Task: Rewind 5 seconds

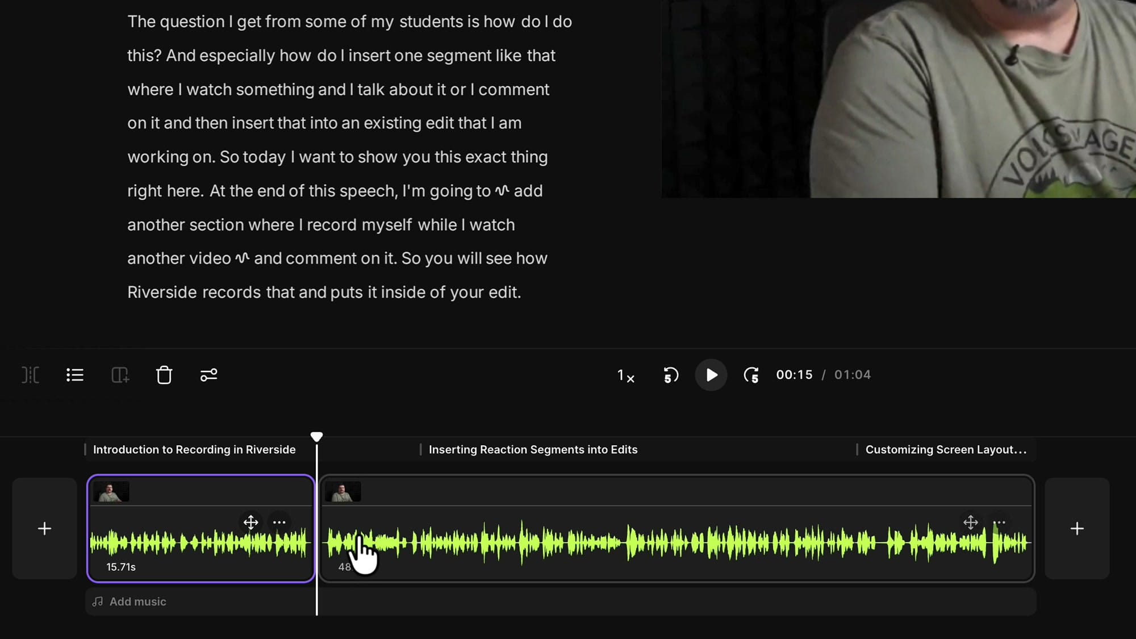Action: tap(671, 375)
